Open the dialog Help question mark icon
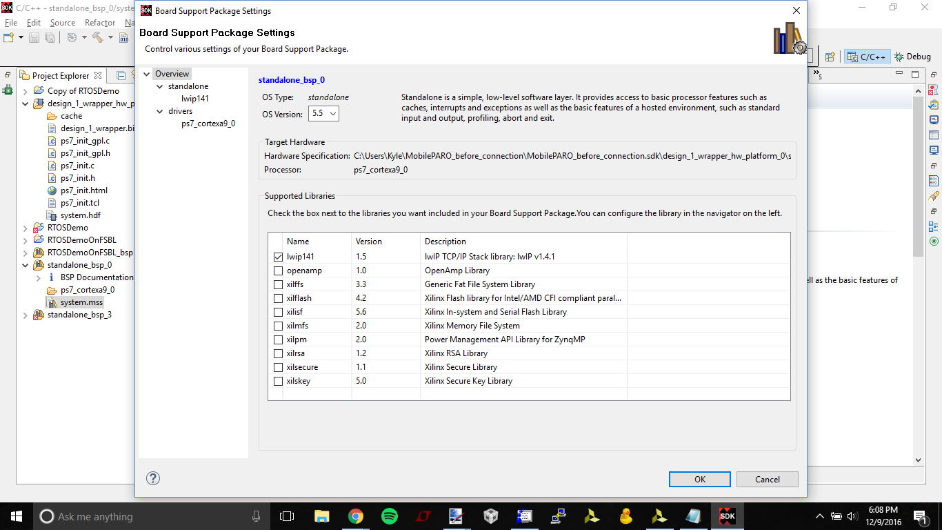The image size is (942, 530). 153,478
